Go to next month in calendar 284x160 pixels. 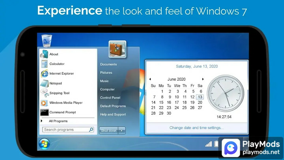coord(203,79)
